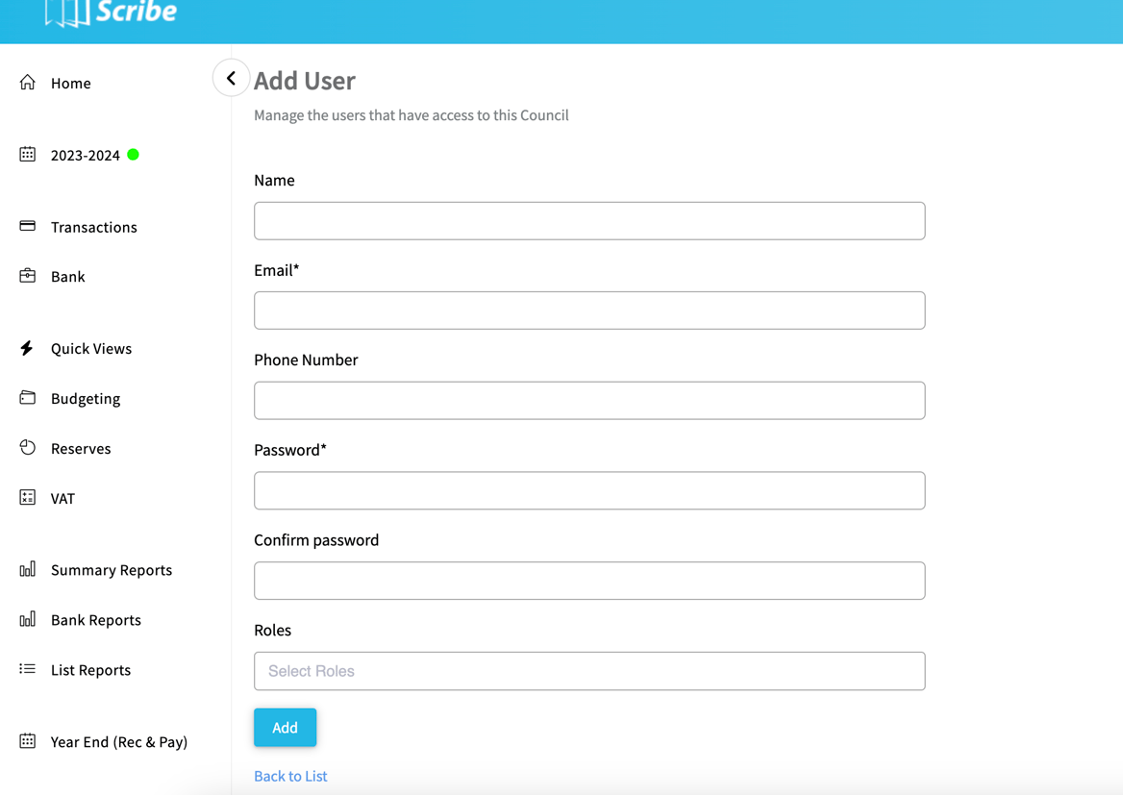Image resolution: width=1123 pixels, height=795 pixels.
Task: Click the Quick Views lightning icon
Action: click(x=27, y=348)
